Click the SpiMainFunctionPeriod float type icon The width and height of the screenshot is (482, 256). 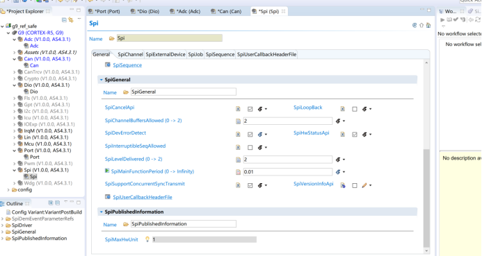[x=239, y=172]
